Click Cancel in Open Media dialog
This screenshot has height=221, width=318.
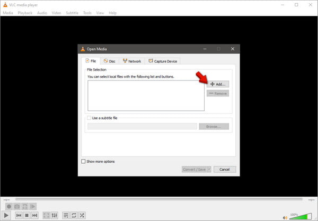point(225,169)
